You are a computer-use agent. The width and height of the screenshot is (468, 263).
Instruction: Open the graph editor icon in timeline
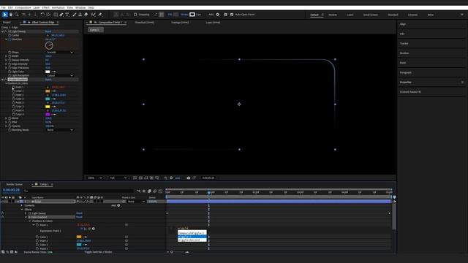point(161,191)
